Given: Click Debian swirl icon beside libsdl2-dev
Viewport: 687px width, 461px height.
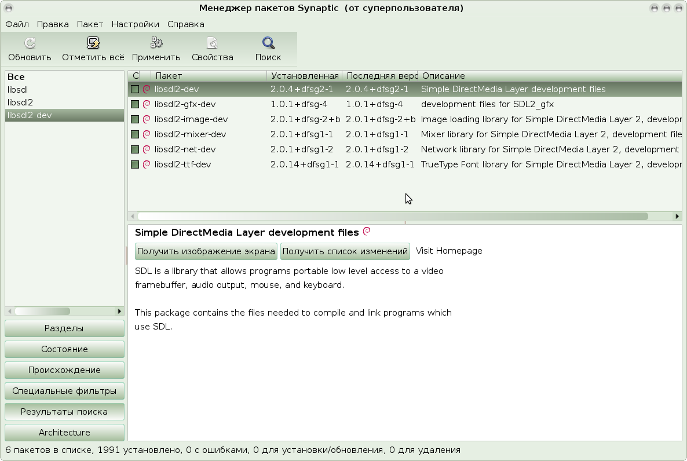Looking at the screenshot, I should click(147, 89).
